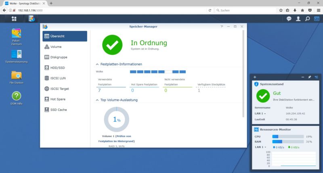Click Volume 1 usage donut chart
Image resolution: width=323 pixels, height=173 pixels.
pyautogui.click(x=117, y=119)
